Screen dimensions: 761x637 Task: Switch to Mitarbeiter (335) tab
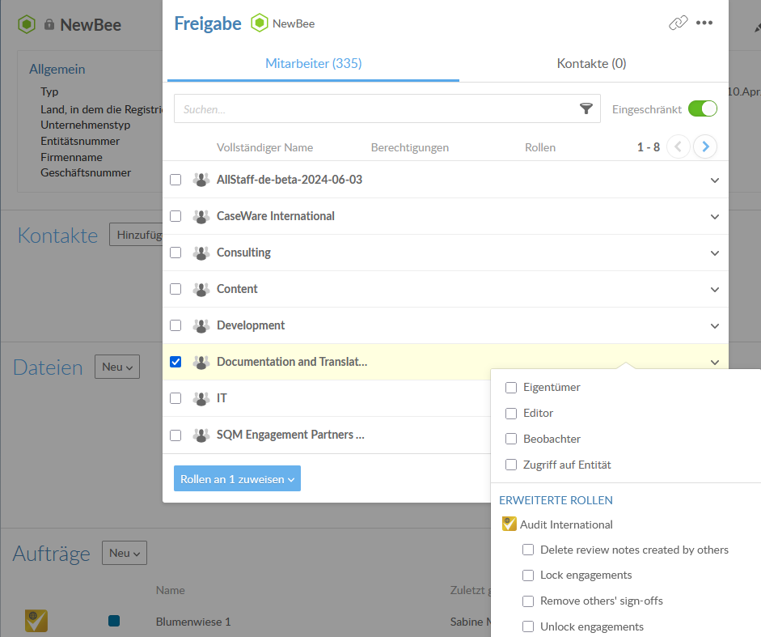[x=314, y=64]
